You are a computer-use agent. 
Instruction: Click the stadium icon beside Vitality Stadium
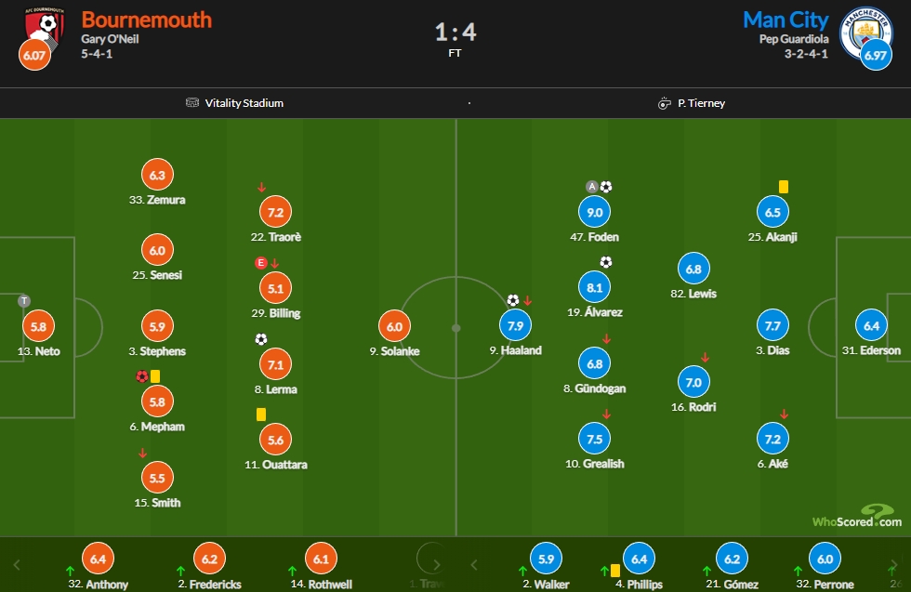[x=192, y=103]
